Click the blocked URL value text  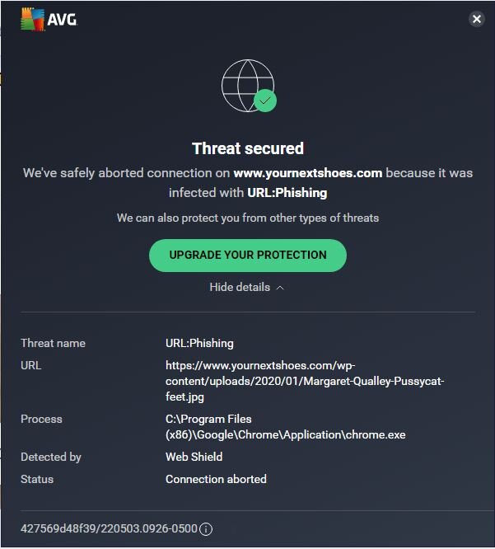click(304, 381)
